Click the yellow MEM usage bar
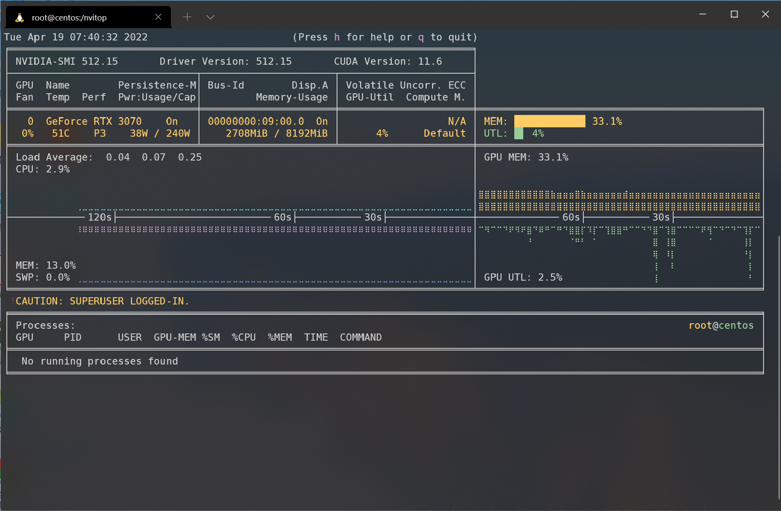781x511 pixels. coord(550,121)
